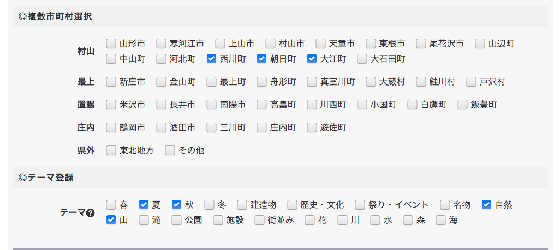Tick the 鶴岡市 checkbox
This screenshot has width=560, height=250.
pyautogui.click(x=111, y=127)
